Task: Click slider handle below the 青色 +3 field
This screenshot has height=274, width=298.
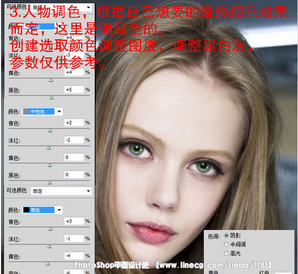Action: tap(50, 230)
